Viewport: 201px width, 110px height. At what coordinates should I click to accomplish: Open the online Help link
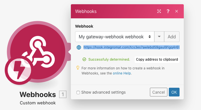(122, 73)
